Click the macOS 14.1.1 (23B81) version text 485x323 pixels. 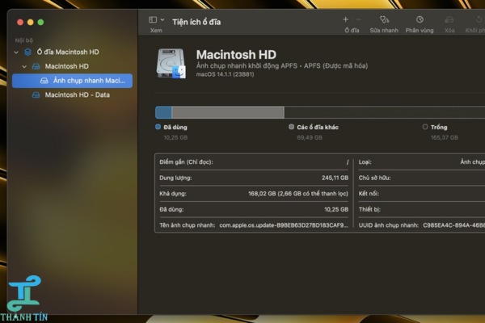click(225, 74)
